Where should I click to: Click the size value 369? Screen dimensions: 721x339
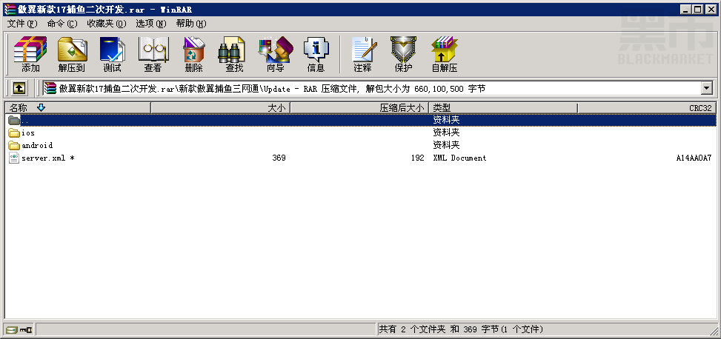click(x=279, y=158)
